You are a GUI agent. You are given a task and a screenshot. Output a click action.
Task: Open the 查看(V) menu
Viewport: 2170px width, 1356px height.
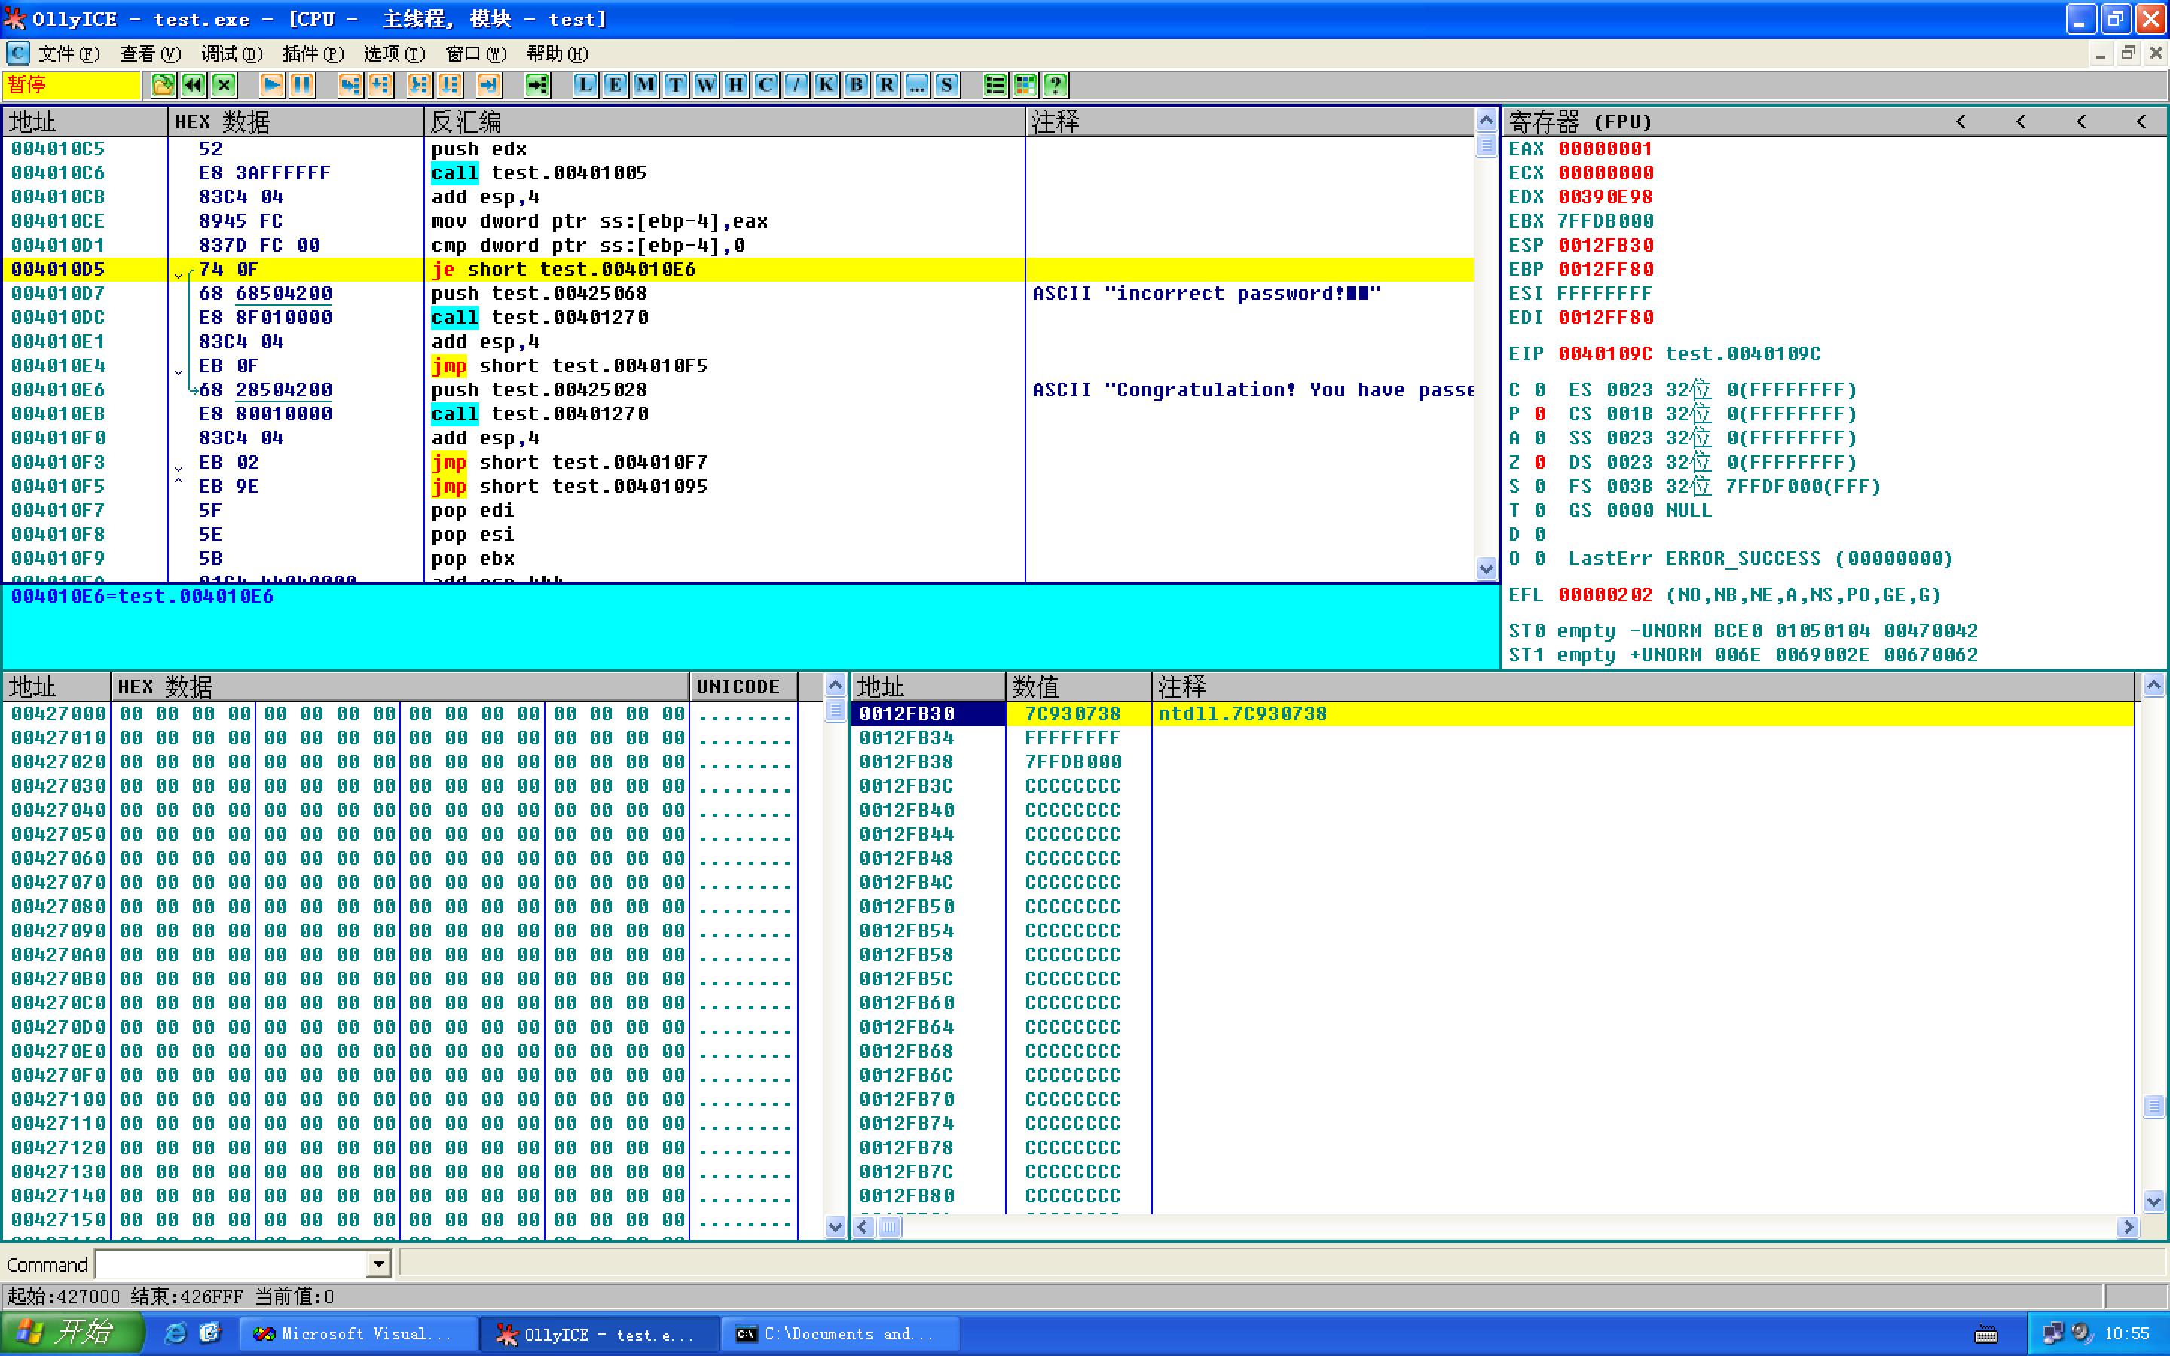click(x=151, y=53)
